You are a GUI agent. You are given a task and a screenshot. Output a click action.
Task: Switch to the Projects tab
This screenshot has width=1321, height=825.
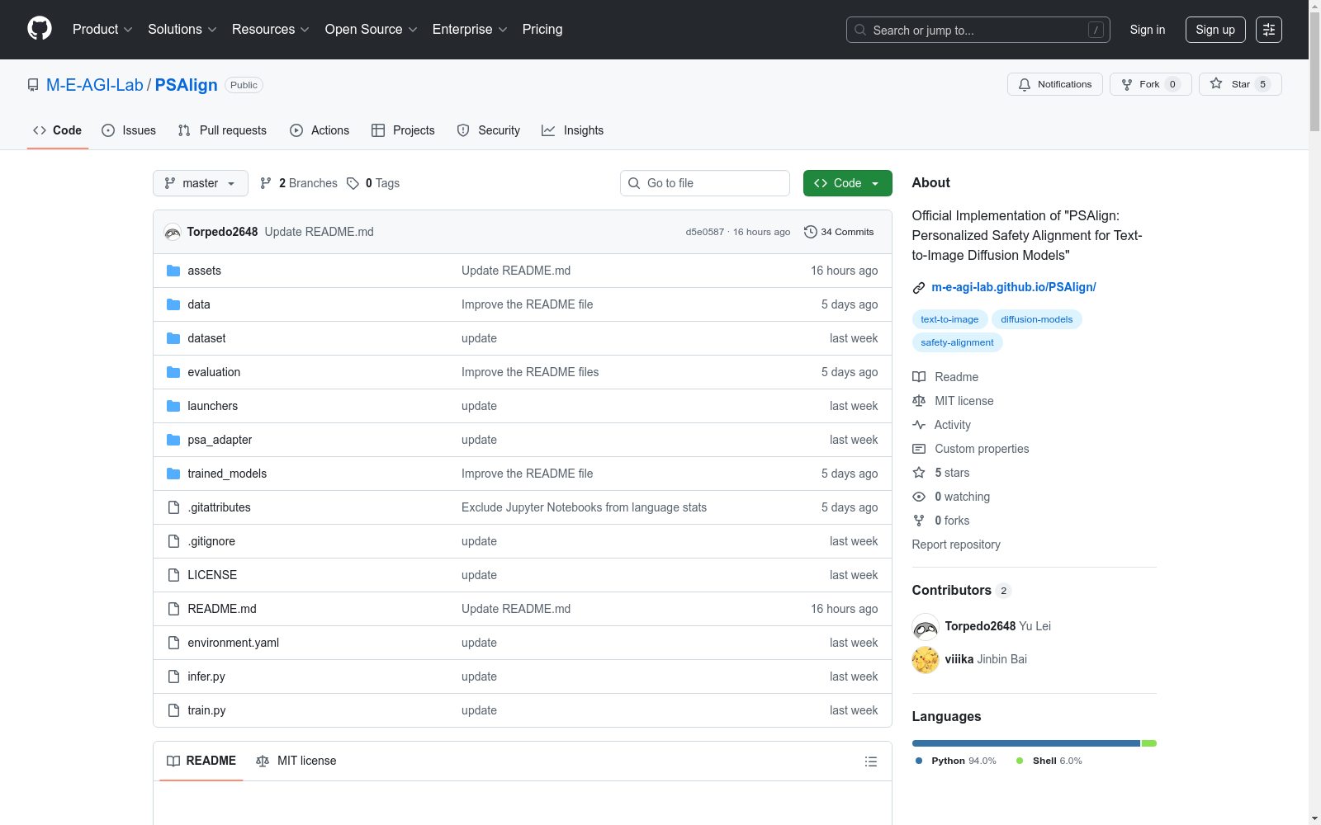[403, 130]
